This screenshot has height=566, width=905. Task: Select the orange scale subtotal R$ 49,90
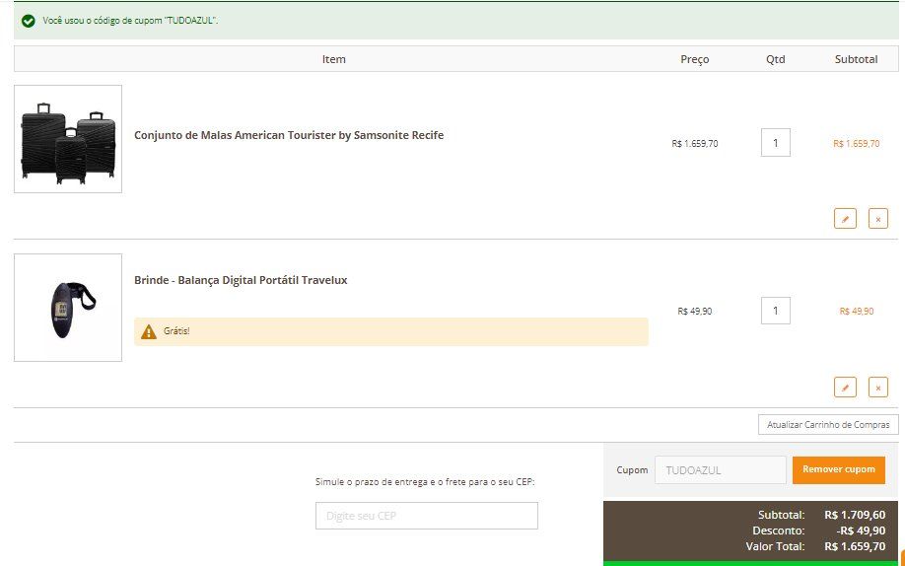(x=857, y=312)
